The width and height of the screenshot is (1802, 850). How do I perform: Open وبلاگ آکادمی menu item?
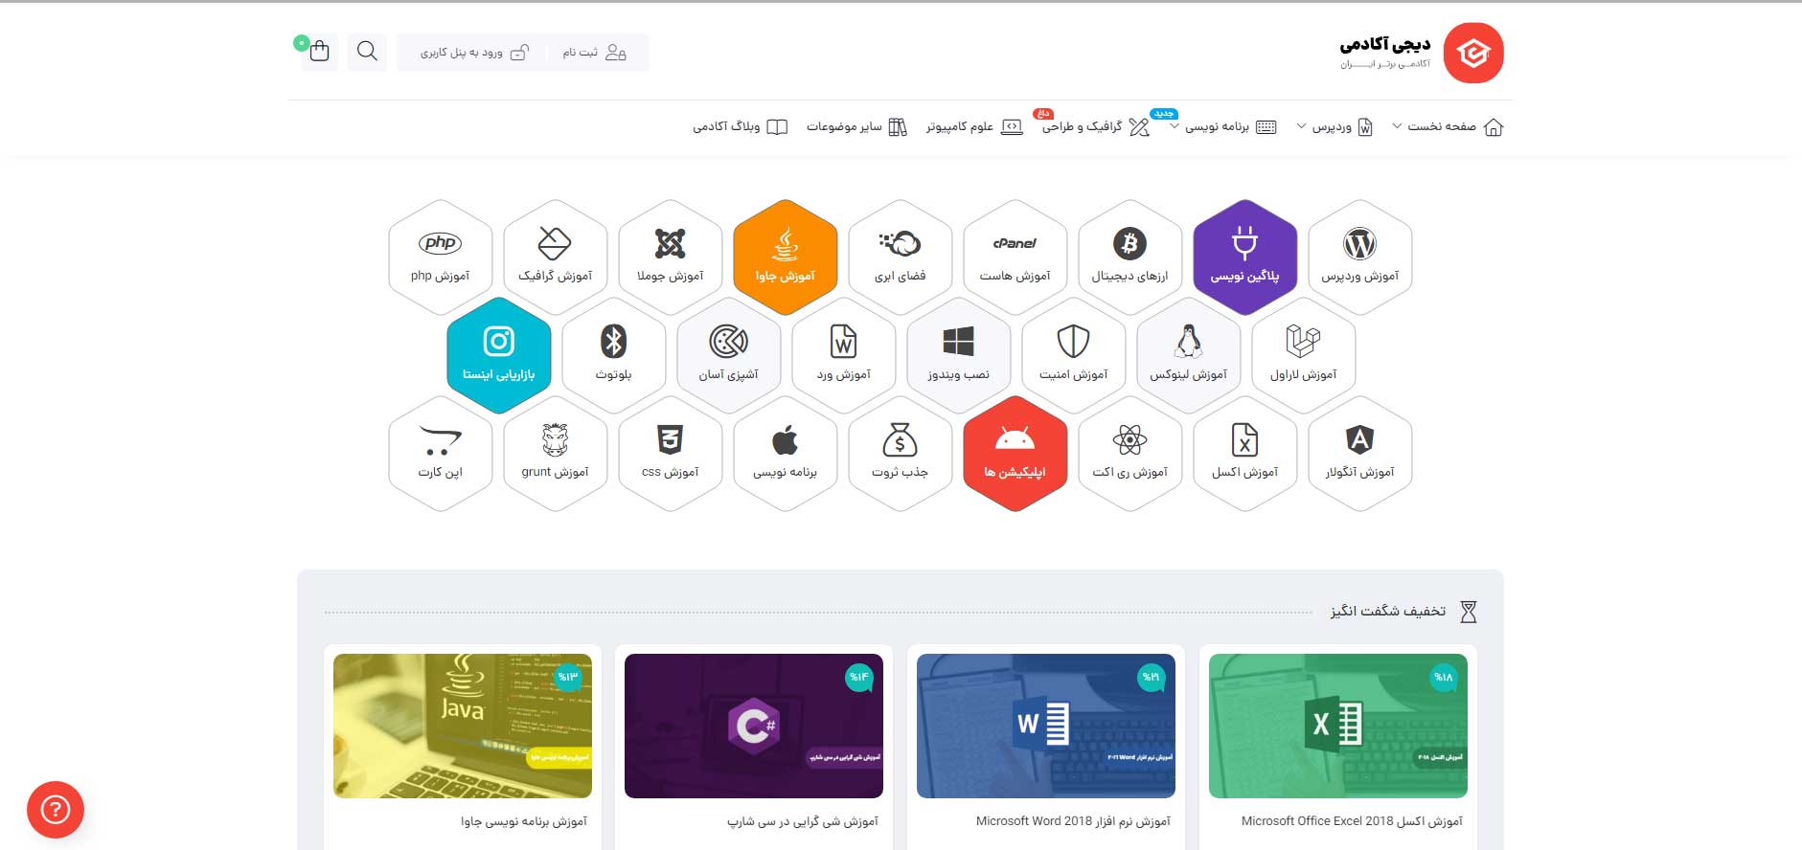click(x=740, y=127)
